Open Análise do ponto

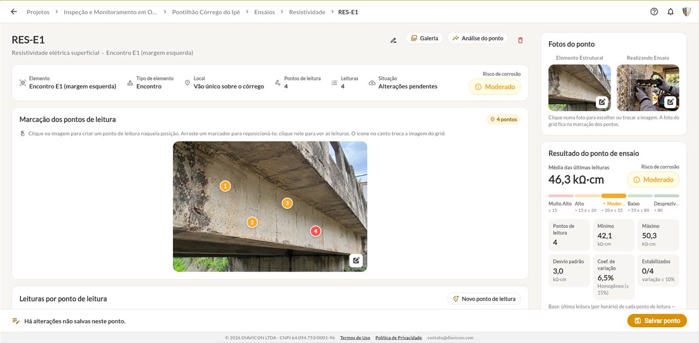coord(478,38)
